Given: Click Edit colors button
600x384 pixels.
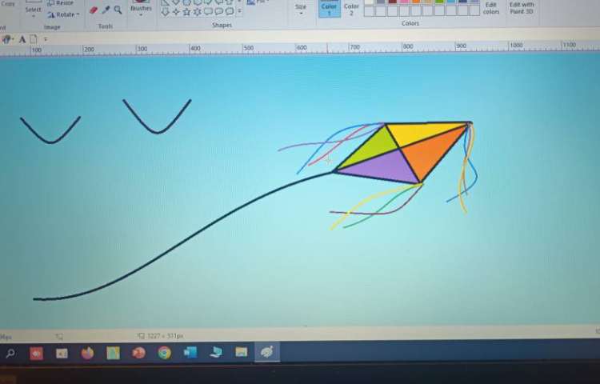Looking at the screenshot, I should point(491,8).
